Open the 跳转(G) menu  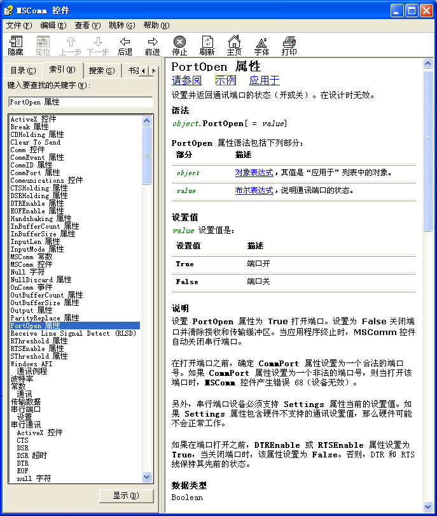pos(122,25)
